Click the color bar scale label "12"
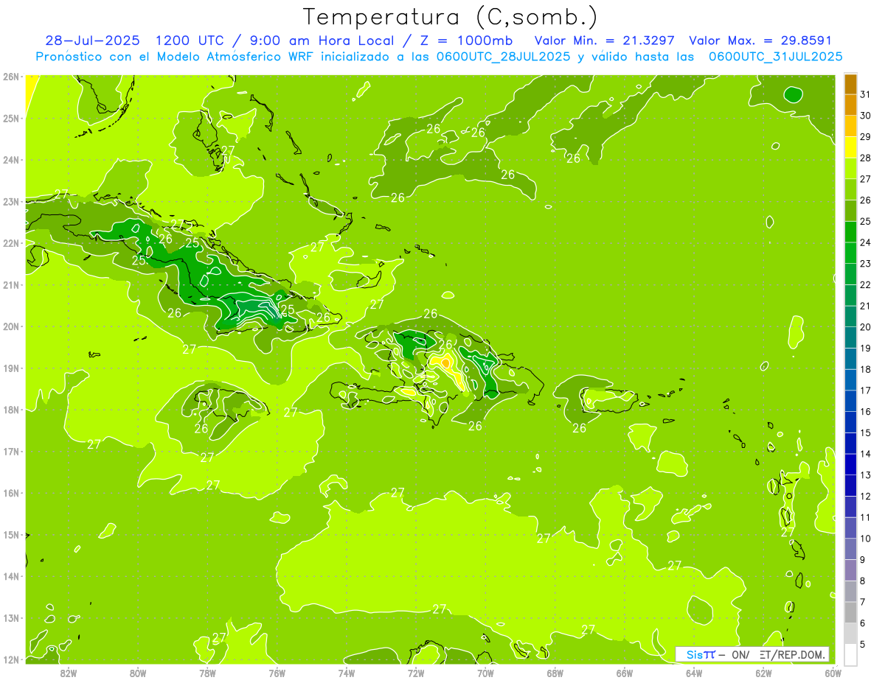 865,497
